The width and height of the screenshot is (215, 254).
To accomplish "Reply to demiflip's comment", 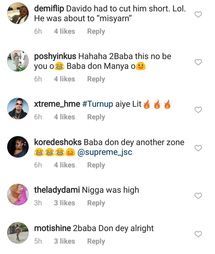I will (x=96, y=31).
